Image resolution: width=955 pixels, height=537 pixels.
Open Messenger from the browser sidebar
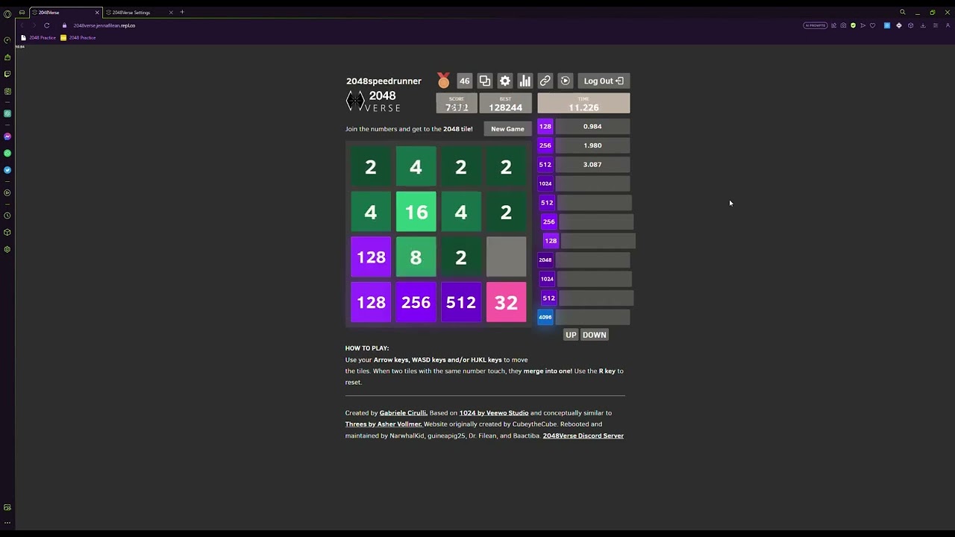click(x=7, y=136)
